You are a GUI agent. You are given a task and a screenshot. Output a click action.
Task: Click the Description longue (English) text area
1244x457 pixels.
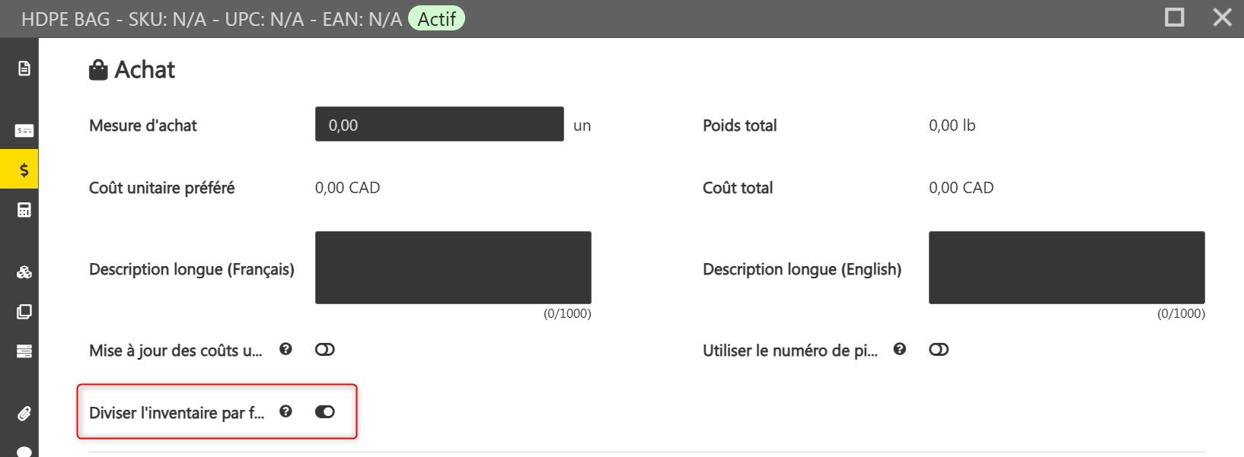pos(1067,268)
